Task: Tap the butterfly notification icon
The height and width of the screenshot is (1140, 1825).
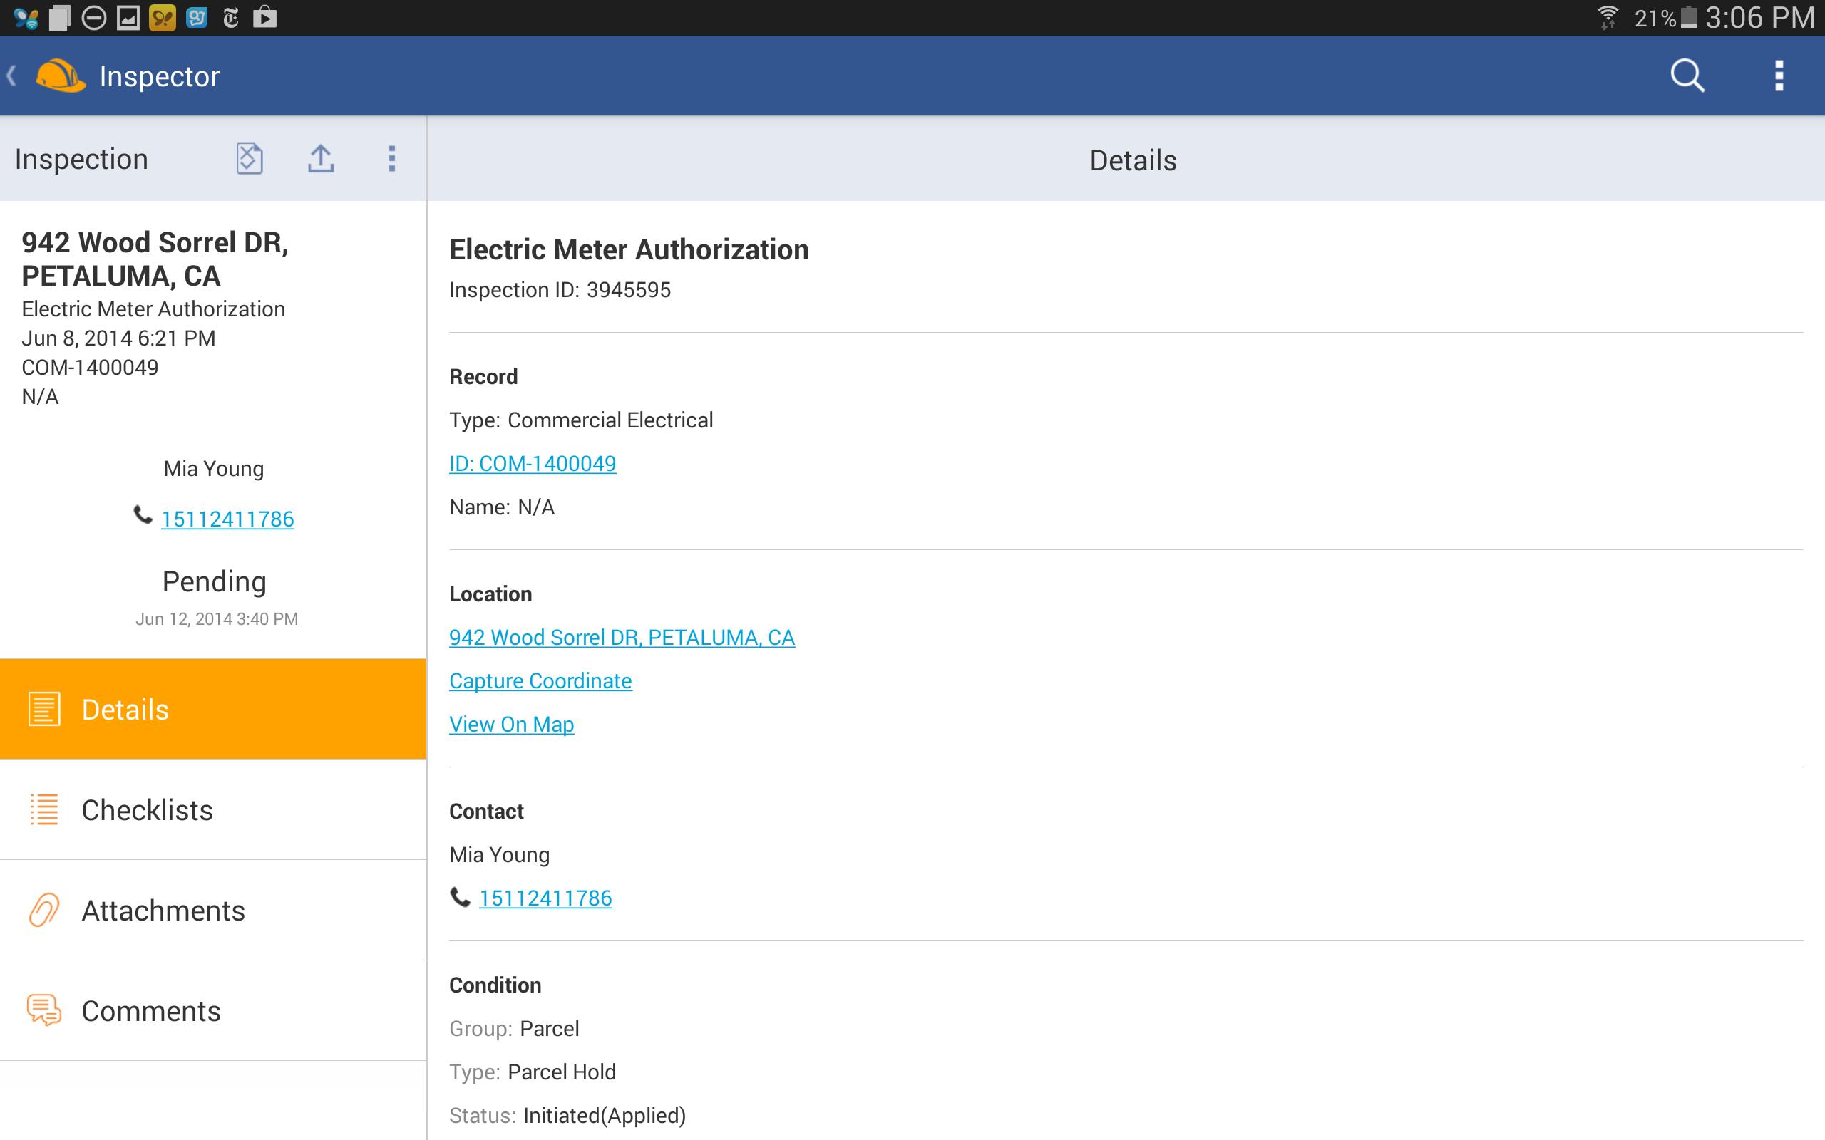Action: 26,17
